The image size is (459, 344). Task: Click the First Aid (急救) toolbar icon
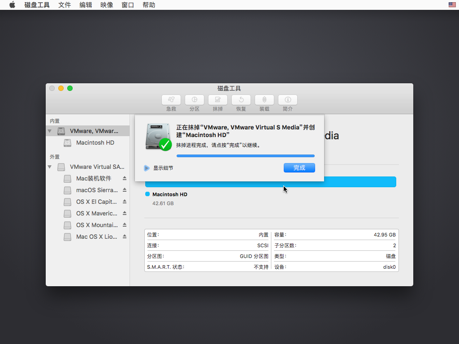click(171, 100)
